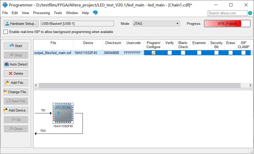Click checksum value 306946BB
254x154 pixels.
[111, 53]
